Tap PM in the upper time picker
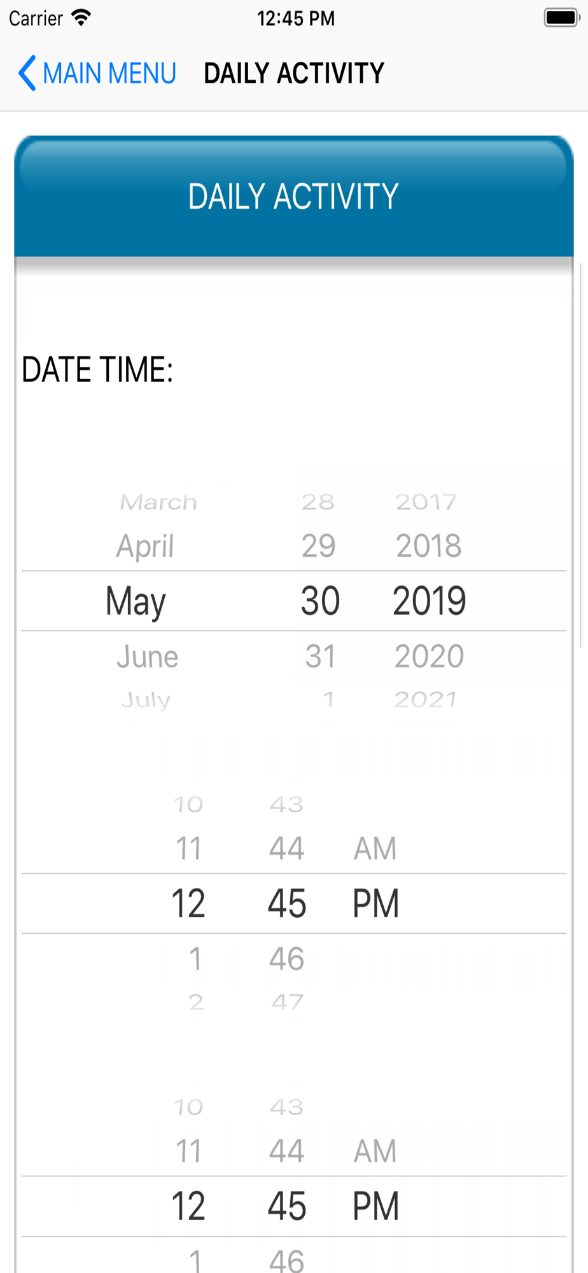The width and height of the screenshot is (588, 1273). pyautogui.click(x=375, y=903)
